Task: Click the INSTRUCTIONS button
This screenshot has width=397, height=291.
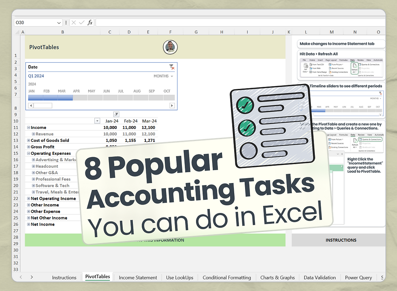Action: [341, 240]
